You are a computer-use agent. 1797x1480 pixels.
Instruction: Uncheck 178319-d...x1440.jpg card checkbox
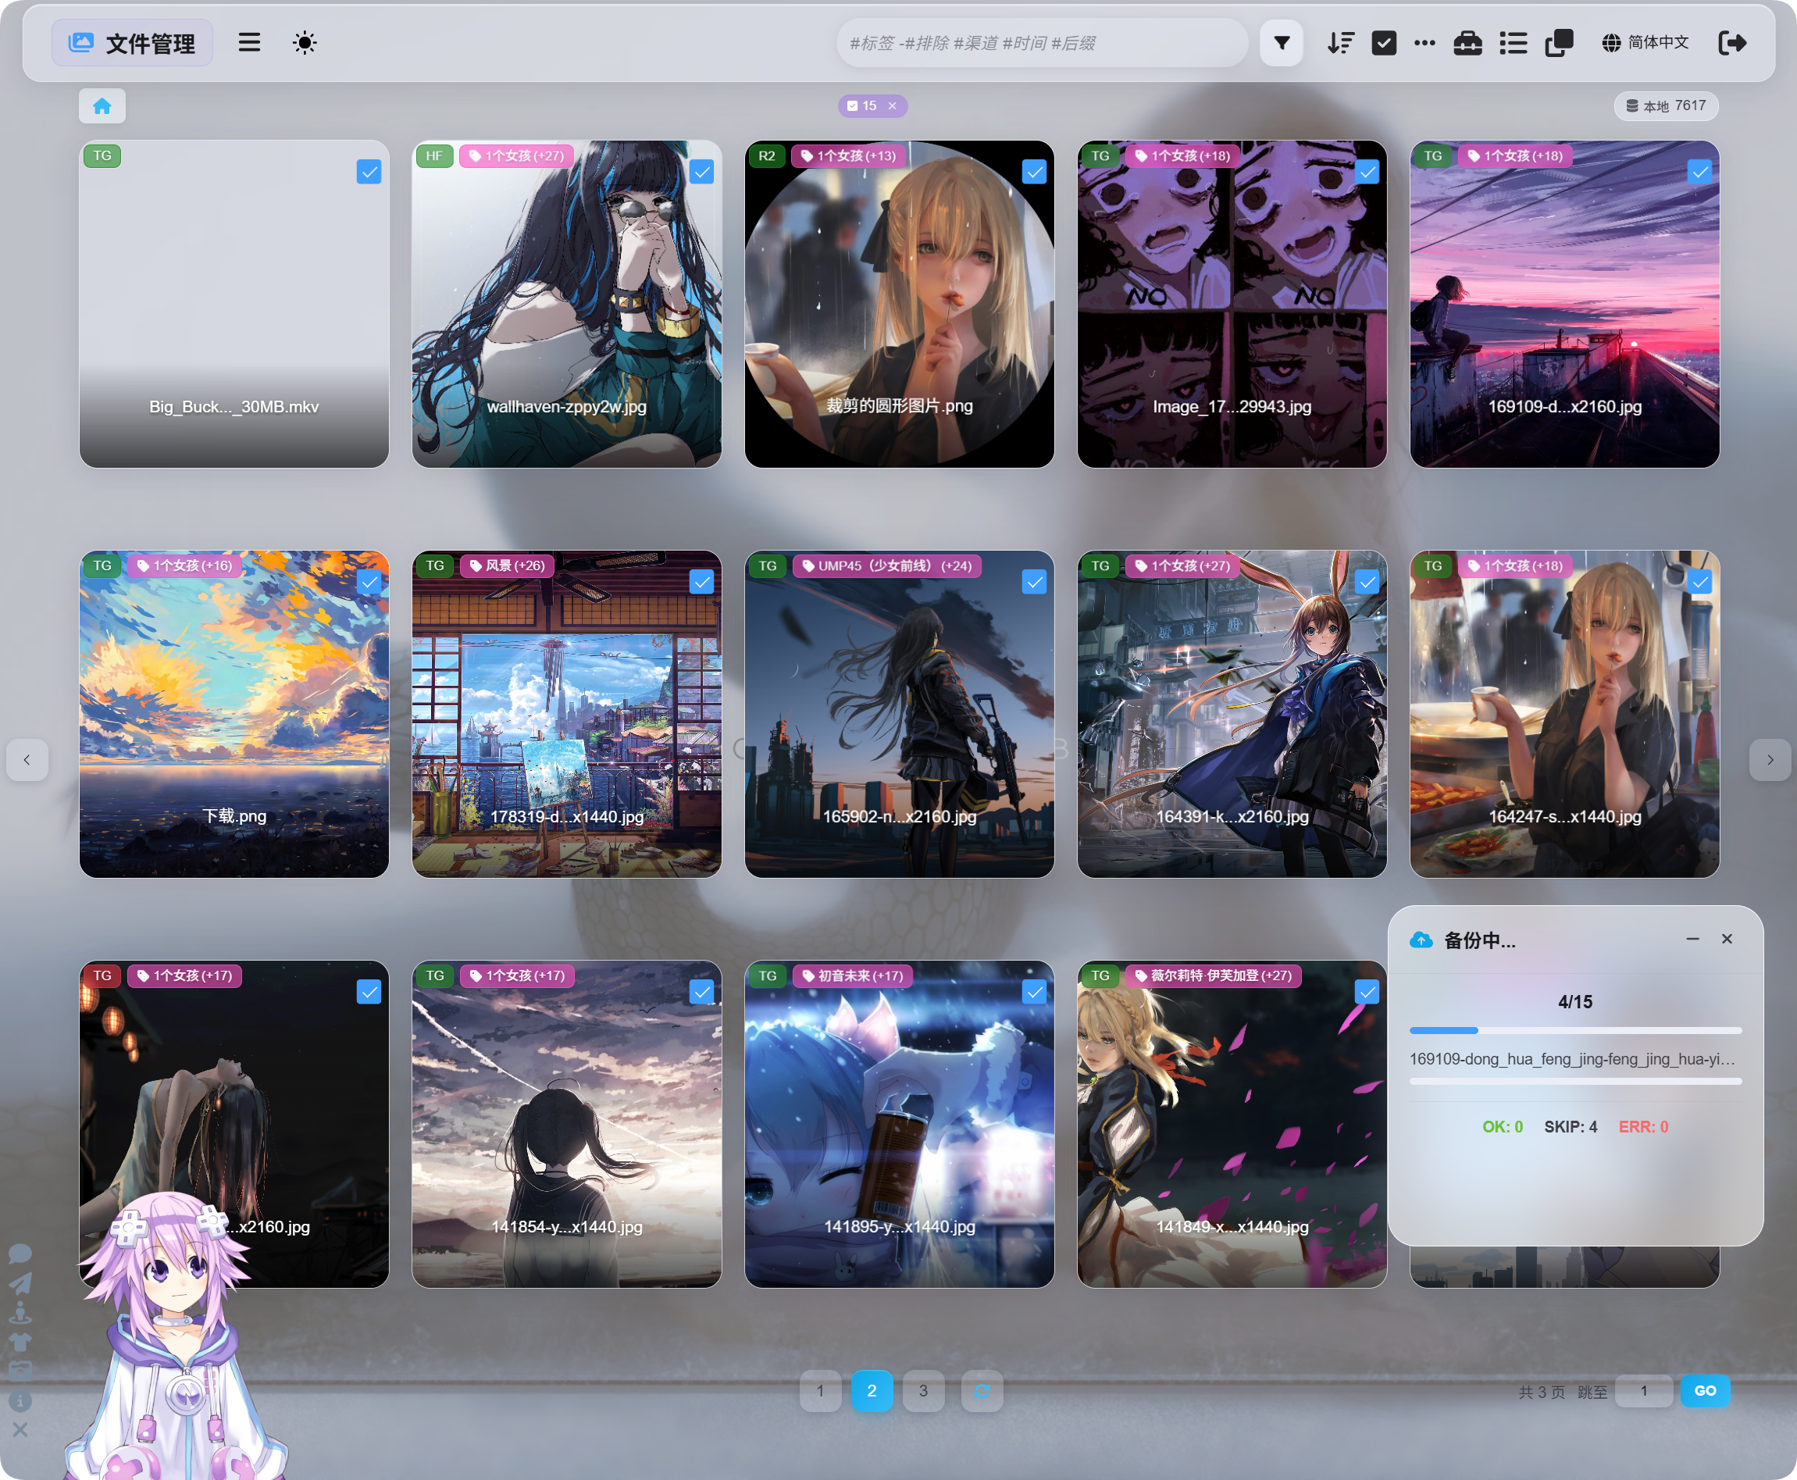[x=701, y=583]
